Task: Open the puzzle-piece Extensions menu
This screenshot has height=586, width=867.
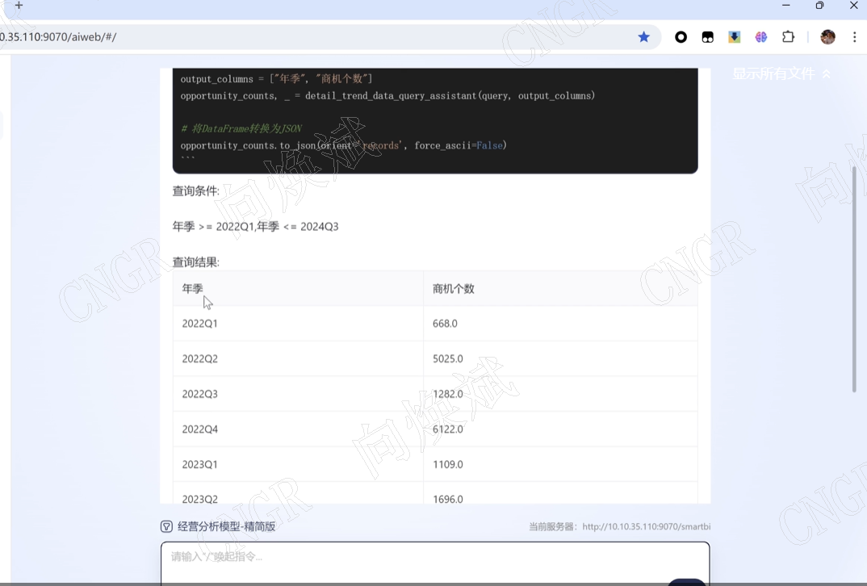Action: tap(788, 37)
